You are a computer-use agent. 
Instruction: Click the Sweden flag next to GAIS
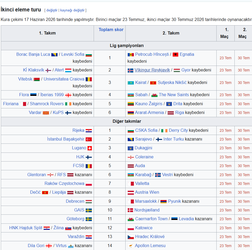89,210
